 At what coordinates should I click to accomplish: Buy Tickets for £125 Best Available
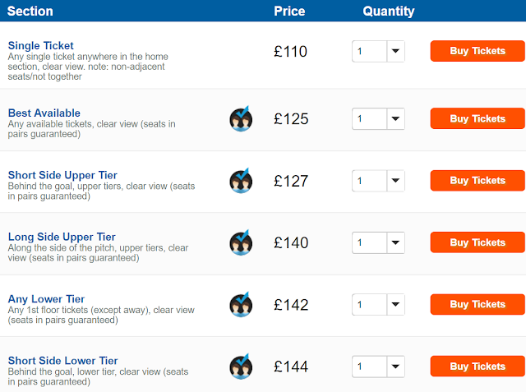click(478, 118)
